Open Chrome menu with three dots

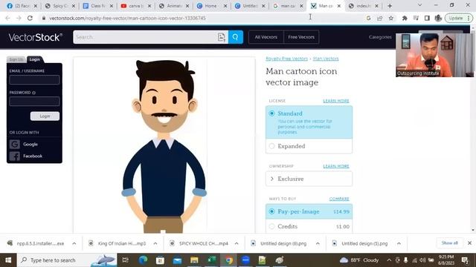point(469,18)
